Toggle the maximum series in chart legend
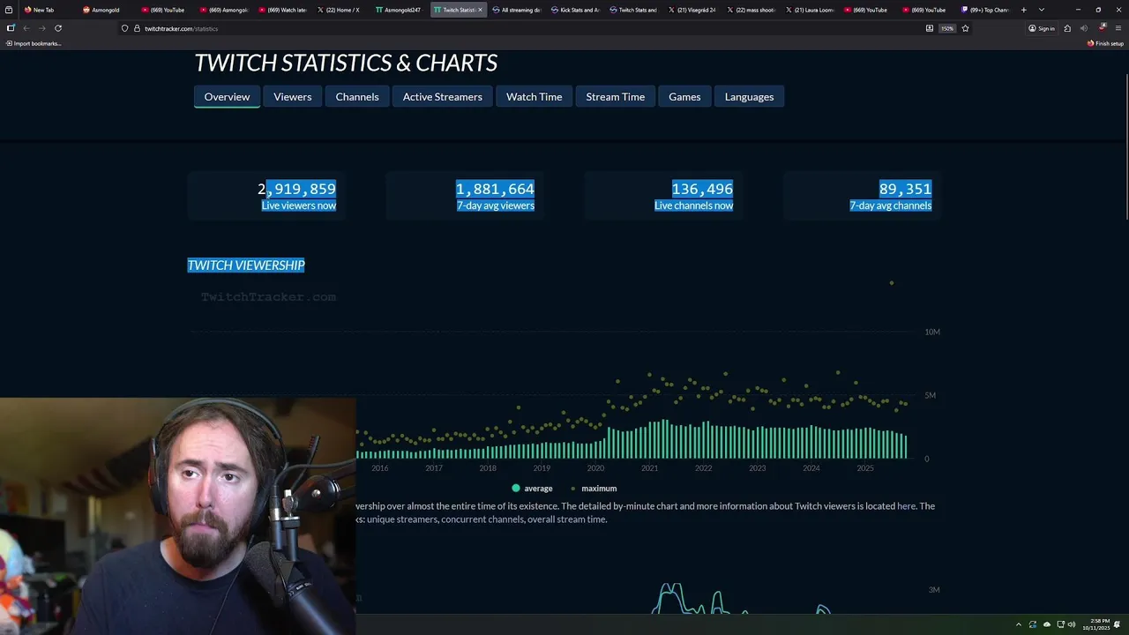 594,488
